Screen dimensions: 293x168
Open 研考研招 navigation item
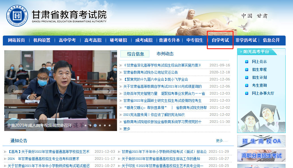(x=118, y=40)
